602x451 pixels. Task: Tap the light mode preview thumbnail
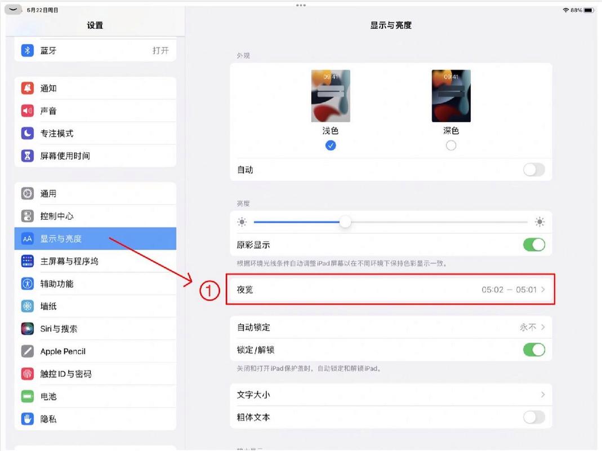pyautogui.click(x=331, y=96)
